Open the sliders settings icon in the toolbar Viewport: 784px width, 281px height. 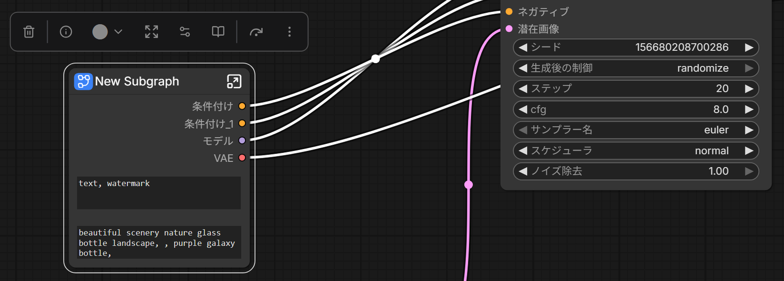point(185,32)
